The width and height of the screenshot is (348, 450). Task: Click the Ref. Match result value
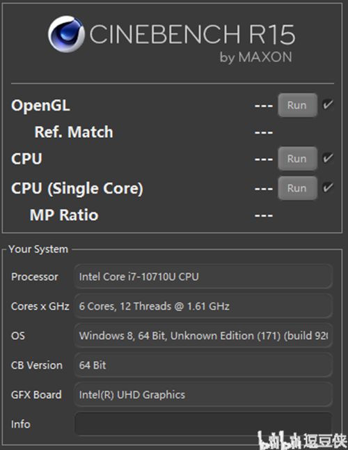(x=264, y=132)
